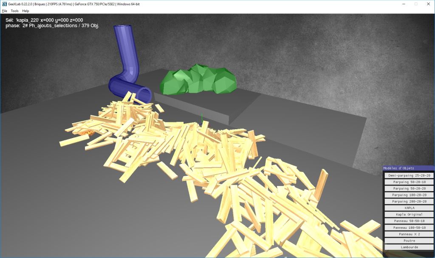Click the KAPLA model button
435x258 pixels.
point(409,208)
